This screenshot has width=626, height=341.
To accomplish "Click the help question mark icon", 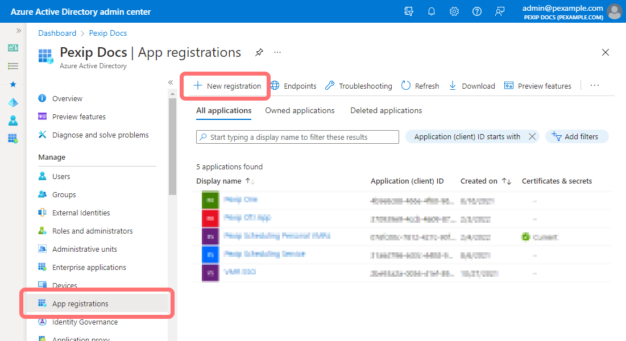I will pyautogui.click(x=477, y=11).
